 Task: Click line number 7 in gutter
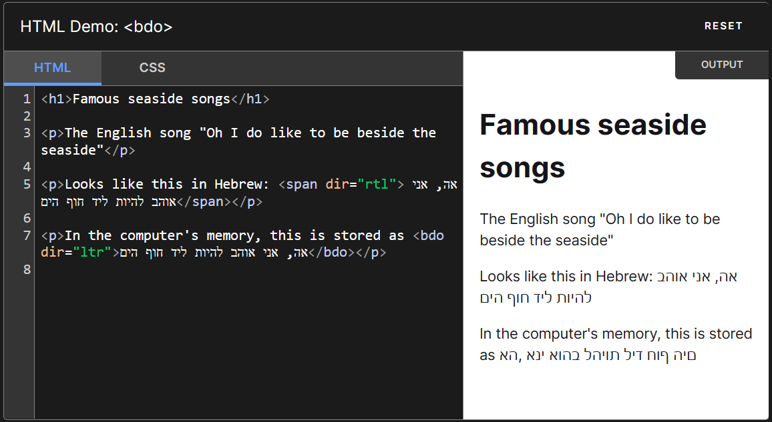pos(27,235)
